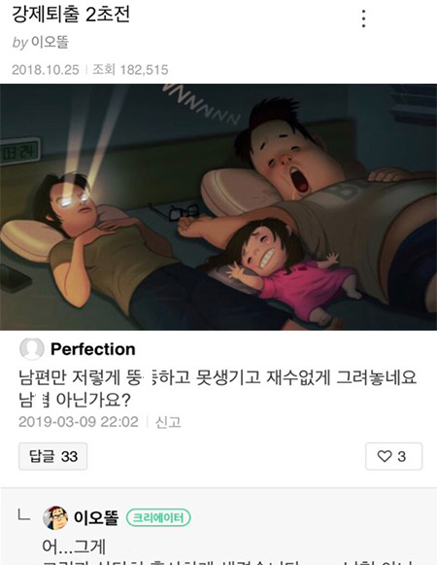
Task: Click the comment timestamp 2019-03-09 22:02
Action: 79,422
